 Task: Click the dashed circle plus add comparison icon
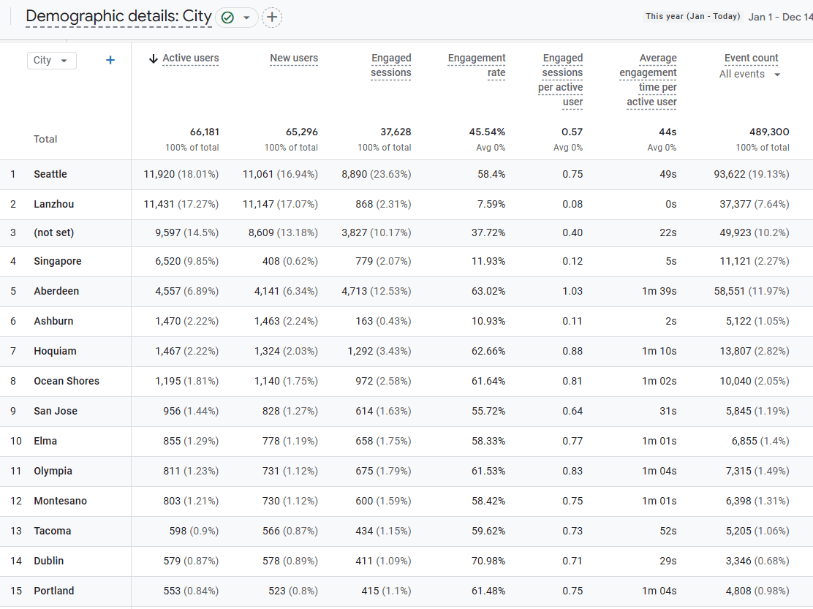click(272, 18)
